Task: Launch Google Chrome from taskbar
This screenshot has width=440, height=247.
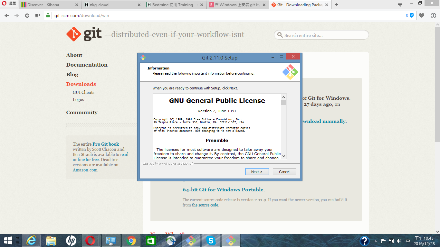Action: click(131, 241)
